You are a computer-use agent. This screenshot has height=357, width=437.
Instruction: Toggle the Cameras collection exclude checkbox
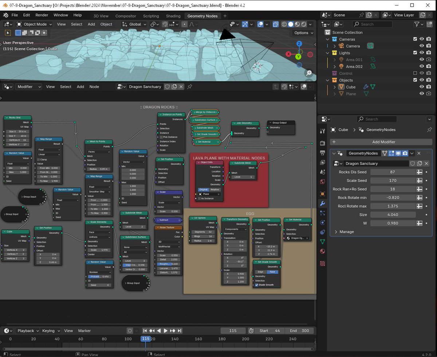415,39
